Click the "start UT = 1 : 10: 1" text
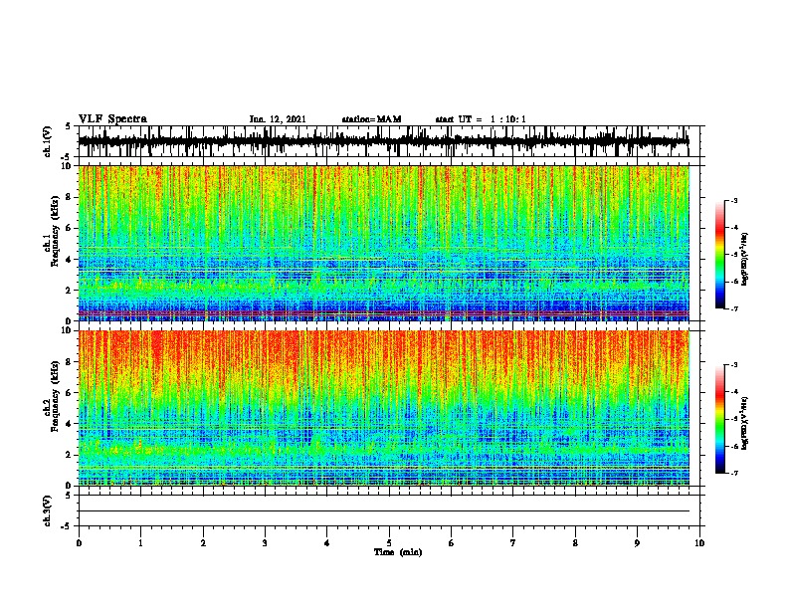Viewport: 788px width, 609px height. coord(481,119)
